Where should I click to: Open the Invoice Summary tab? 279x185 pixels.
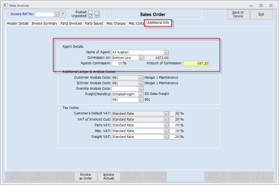[44, 23]
